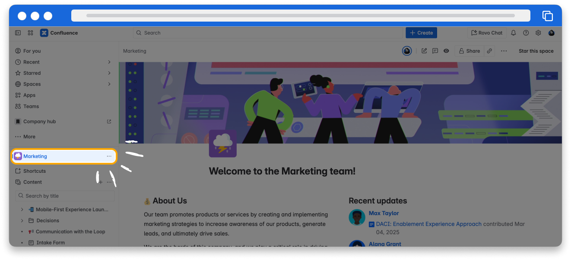Copy page link with the chain icon

489,51
